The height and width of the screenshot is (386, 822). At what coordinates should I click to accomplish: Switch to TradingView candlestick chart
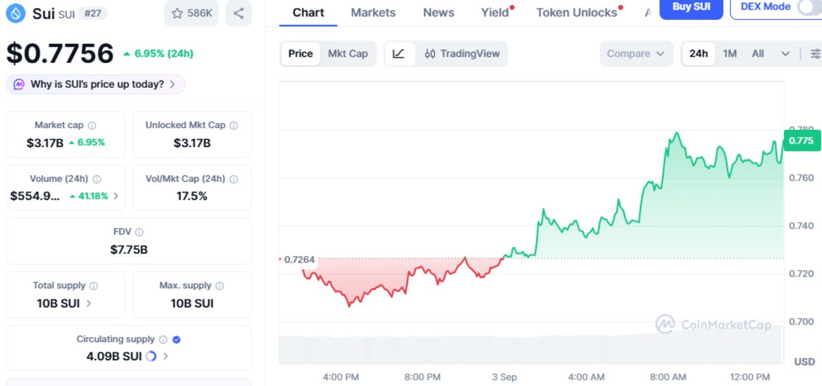coord(462,53)
